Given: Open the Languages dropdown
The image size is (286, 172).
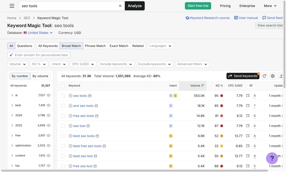Looking at the screenshot, I should pos(160,46).
